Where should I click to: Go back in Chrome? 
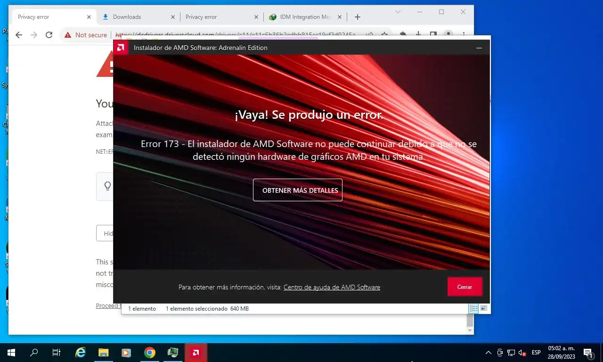tap(19, 35)
